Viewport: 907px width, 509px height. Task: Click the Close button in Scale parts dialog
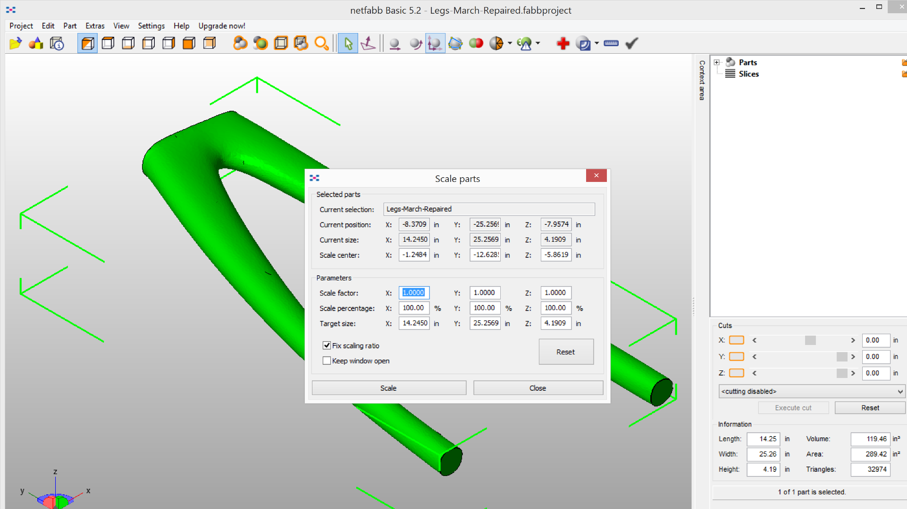(x=538, y=388)
